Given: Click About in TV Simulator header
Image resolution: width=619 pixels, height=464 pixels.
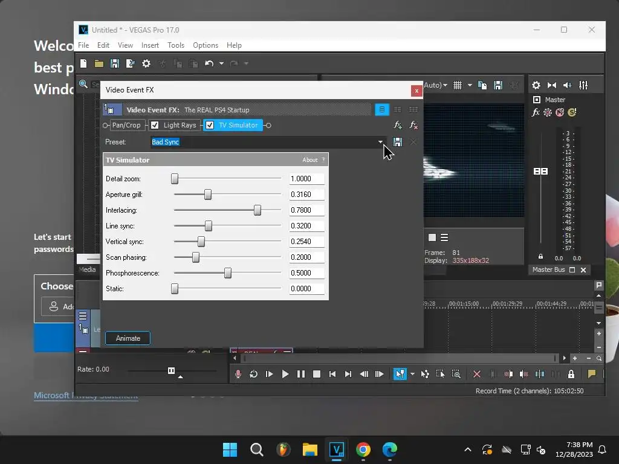Looking at the screenshot, I should 310,159.
